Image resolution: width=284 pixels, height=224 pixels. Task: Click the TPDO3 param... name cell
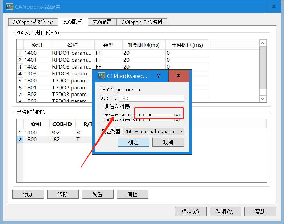[x=72, y=95]
